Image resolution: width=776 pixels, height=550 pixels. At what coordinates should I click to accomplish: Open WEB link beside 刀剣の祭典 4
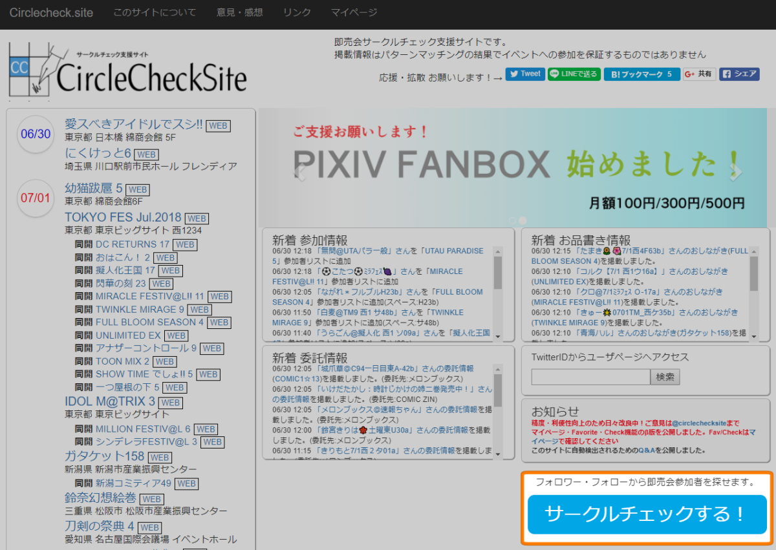point(149,527)
